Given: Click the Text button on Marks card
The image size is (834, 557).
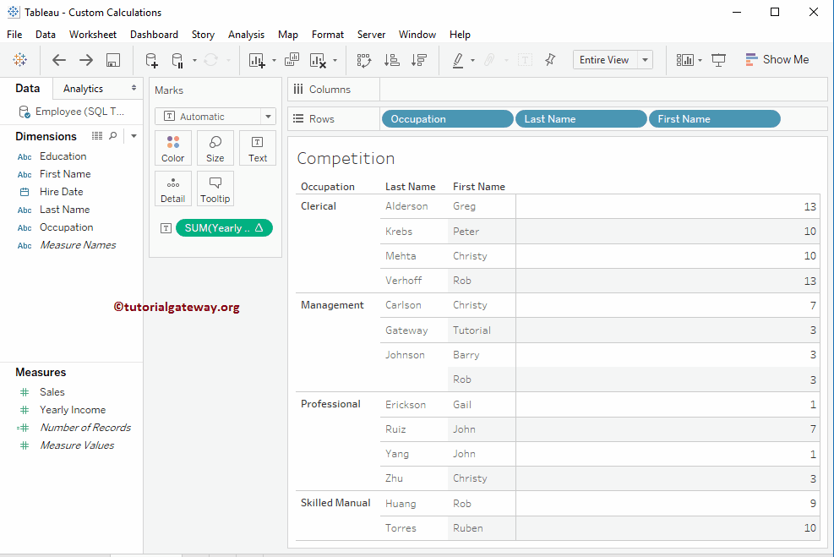Looking at the screenshot, I should (x=257, y=148).
